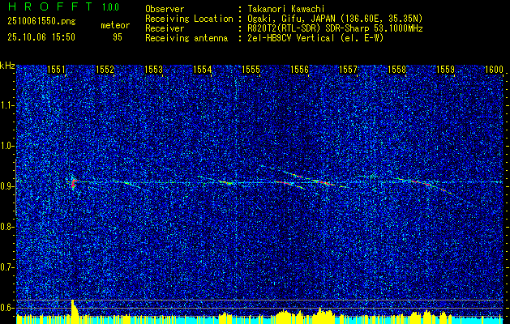This screenshot has height=324, width=510.
Task: Click the Receiving antenna field label
Action: (x=186, y=38)
